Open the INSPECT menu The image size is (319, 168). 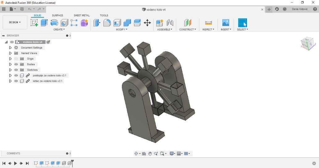[208, 29]
